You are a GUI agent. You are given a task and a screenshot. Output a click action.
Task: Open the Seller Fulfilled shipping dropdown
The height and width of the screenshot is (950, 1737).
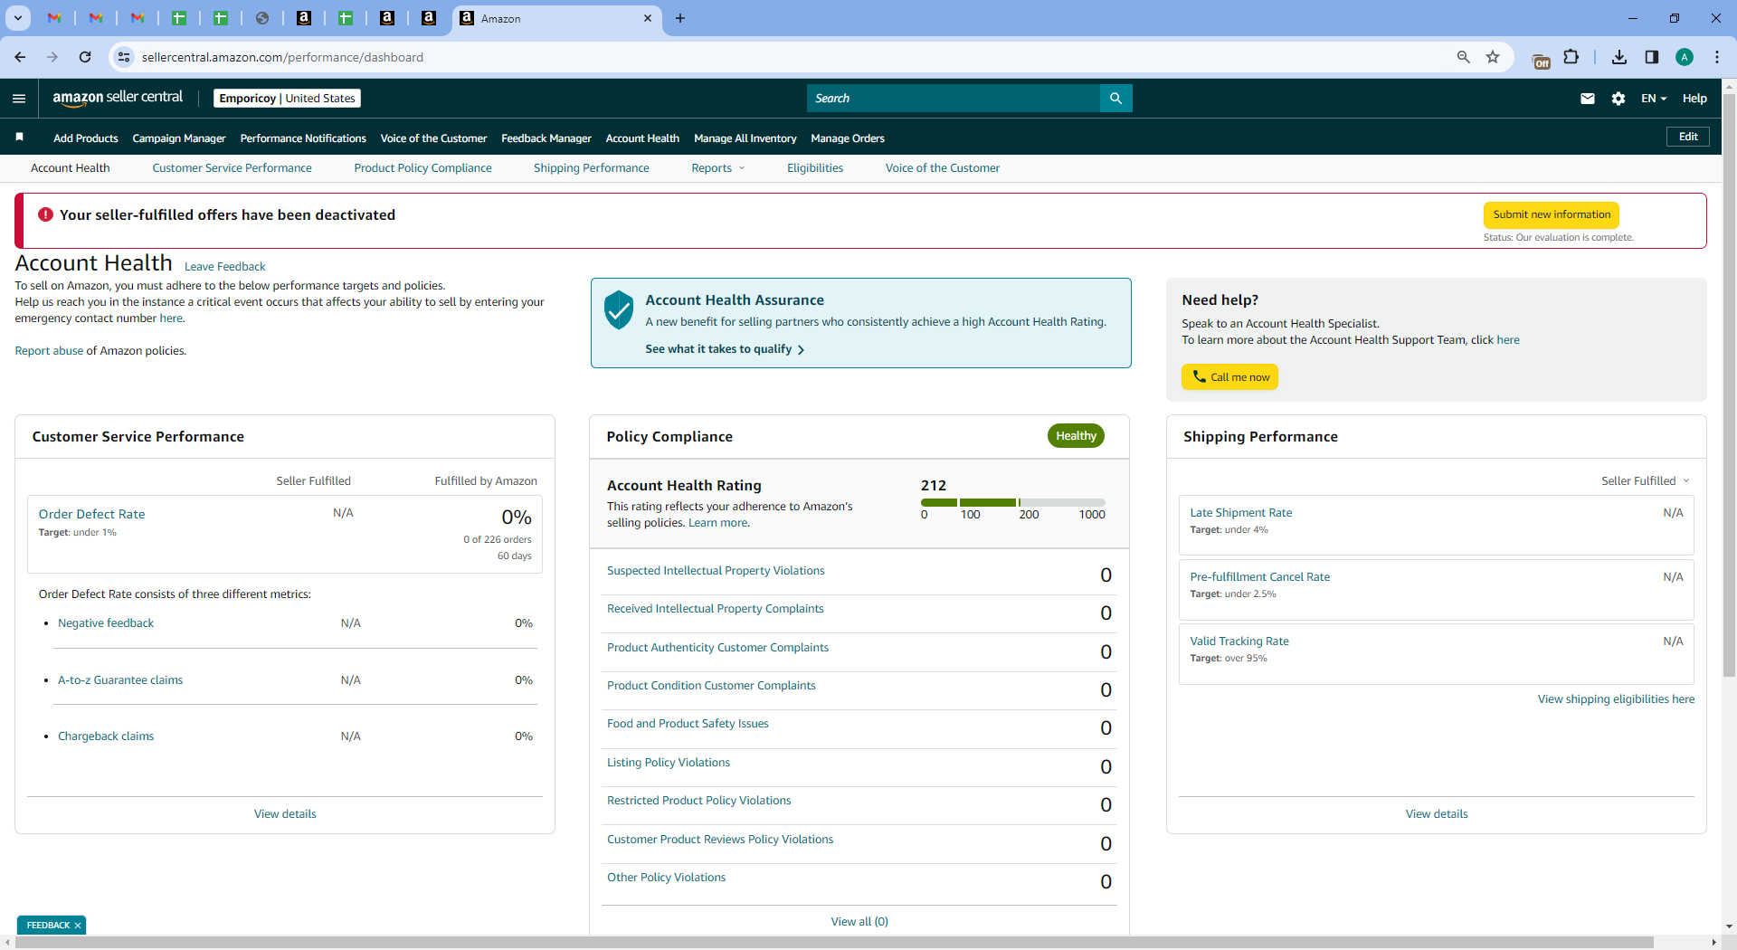point(1646,481)
